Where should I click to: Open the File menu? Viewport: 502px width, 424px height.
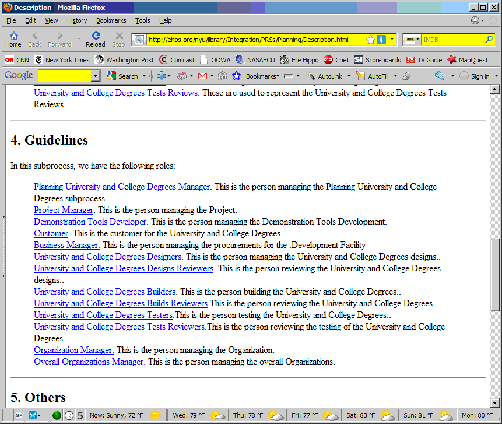tap(11, 20)
